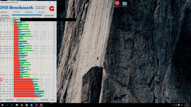Click status circle of the 192.168.5.1 top row
Viewport: 191px width, 107px height.
[x=13, y=20]
